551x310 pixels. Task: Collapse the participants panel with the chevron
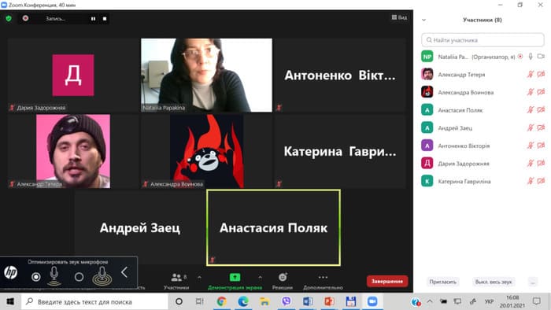click(x=423, y=20)
